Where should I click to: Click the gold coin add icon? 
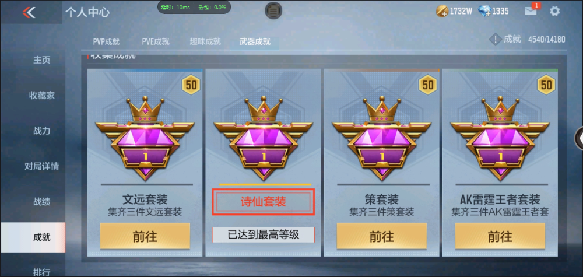coord(442,11)
